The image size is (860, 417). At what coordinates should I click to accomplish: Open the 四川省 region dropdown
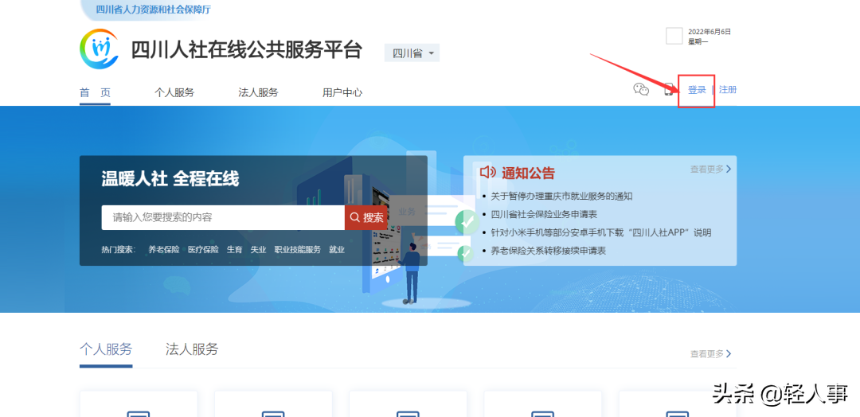412,53
